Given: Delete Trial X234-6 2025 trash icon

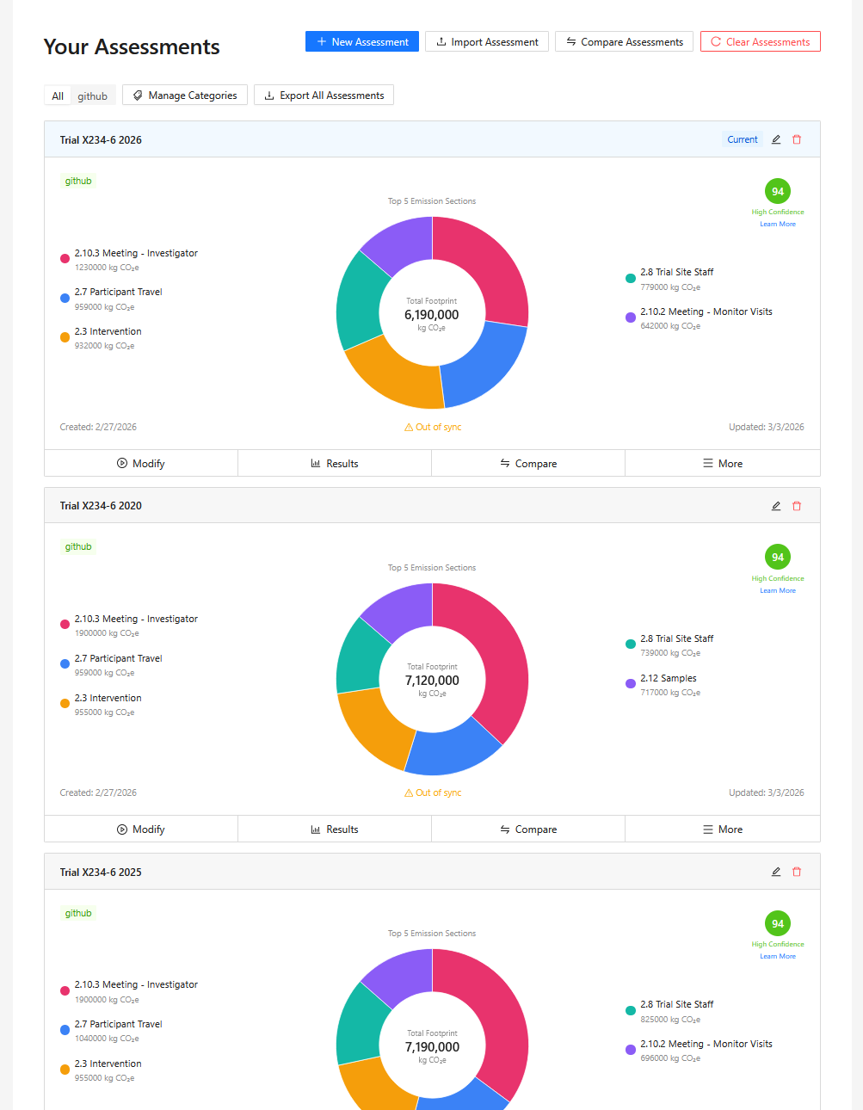Looking at the screenshot, I should (797, 872).
